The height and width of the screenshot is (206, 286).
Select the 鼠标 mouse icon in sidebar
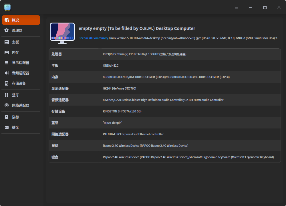(x=6, y=117)
